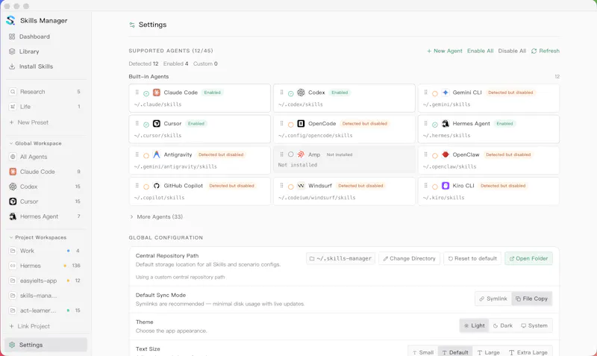Viewport: 597px width, 356px height.
Task: Click New Agent
Action: [445, 51]
